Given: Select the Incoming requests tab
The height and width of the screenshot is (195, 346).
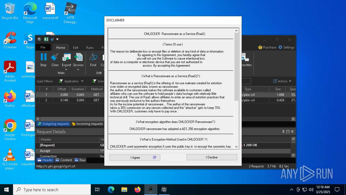Looking at the screenshot, I should [87, 124].
